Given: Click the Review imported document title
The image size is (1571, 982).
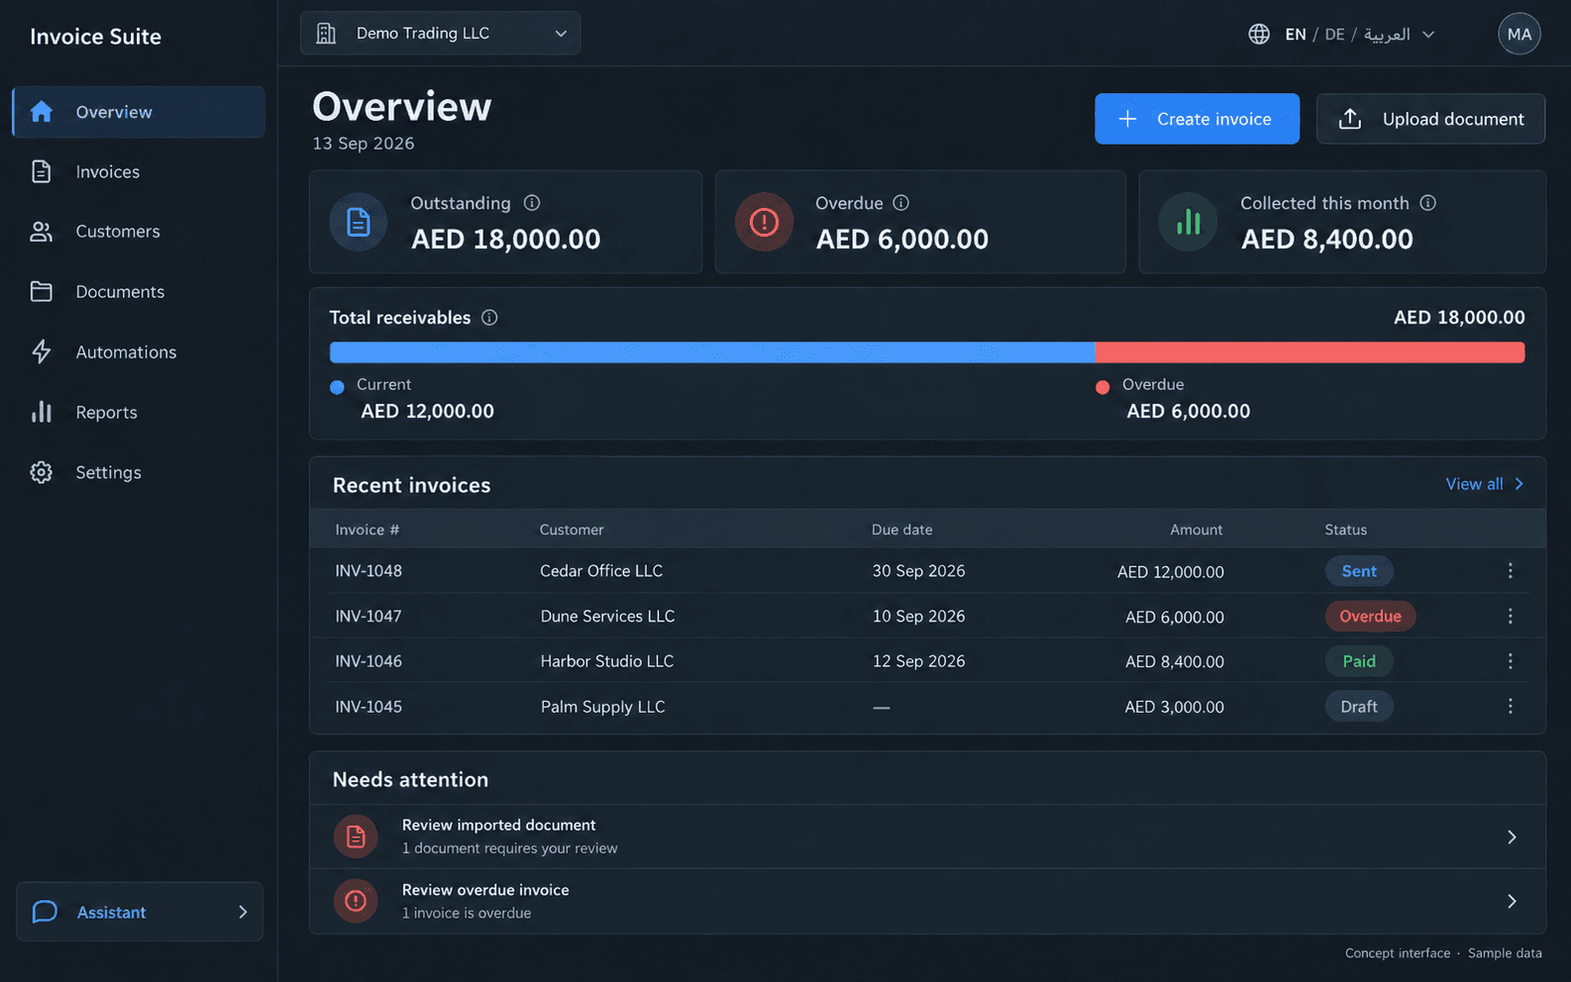Looking at the screenshot, I should coord(498,825).
